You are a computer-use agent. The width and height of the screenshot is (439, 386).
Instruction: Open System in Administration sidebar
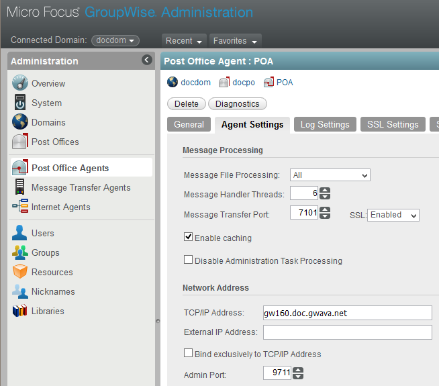click(46, 103)
